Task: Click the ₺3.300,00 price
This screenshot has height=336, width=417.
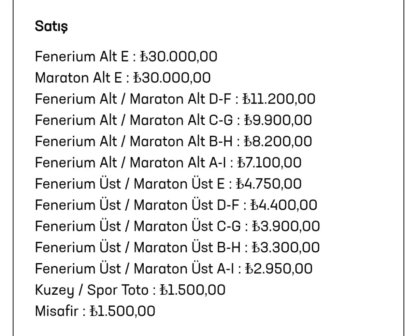Action: coord(286,247)
